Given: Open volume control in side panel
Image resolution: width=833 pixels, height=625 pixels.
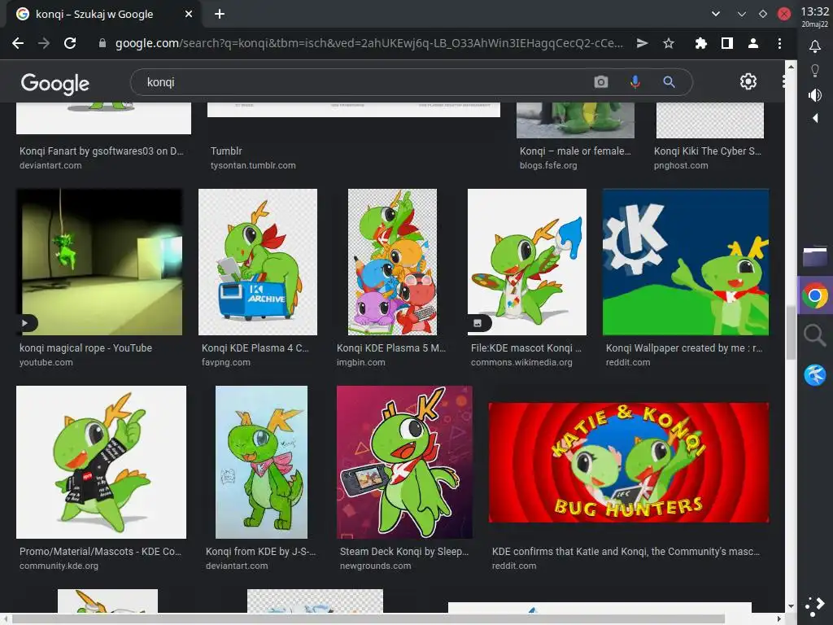Looking at the screenshot, I should point(814,95).
